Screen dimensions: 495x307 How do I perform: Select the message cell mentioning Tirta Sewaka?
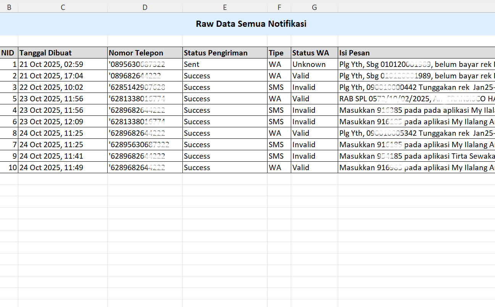[x=416, y=156]
